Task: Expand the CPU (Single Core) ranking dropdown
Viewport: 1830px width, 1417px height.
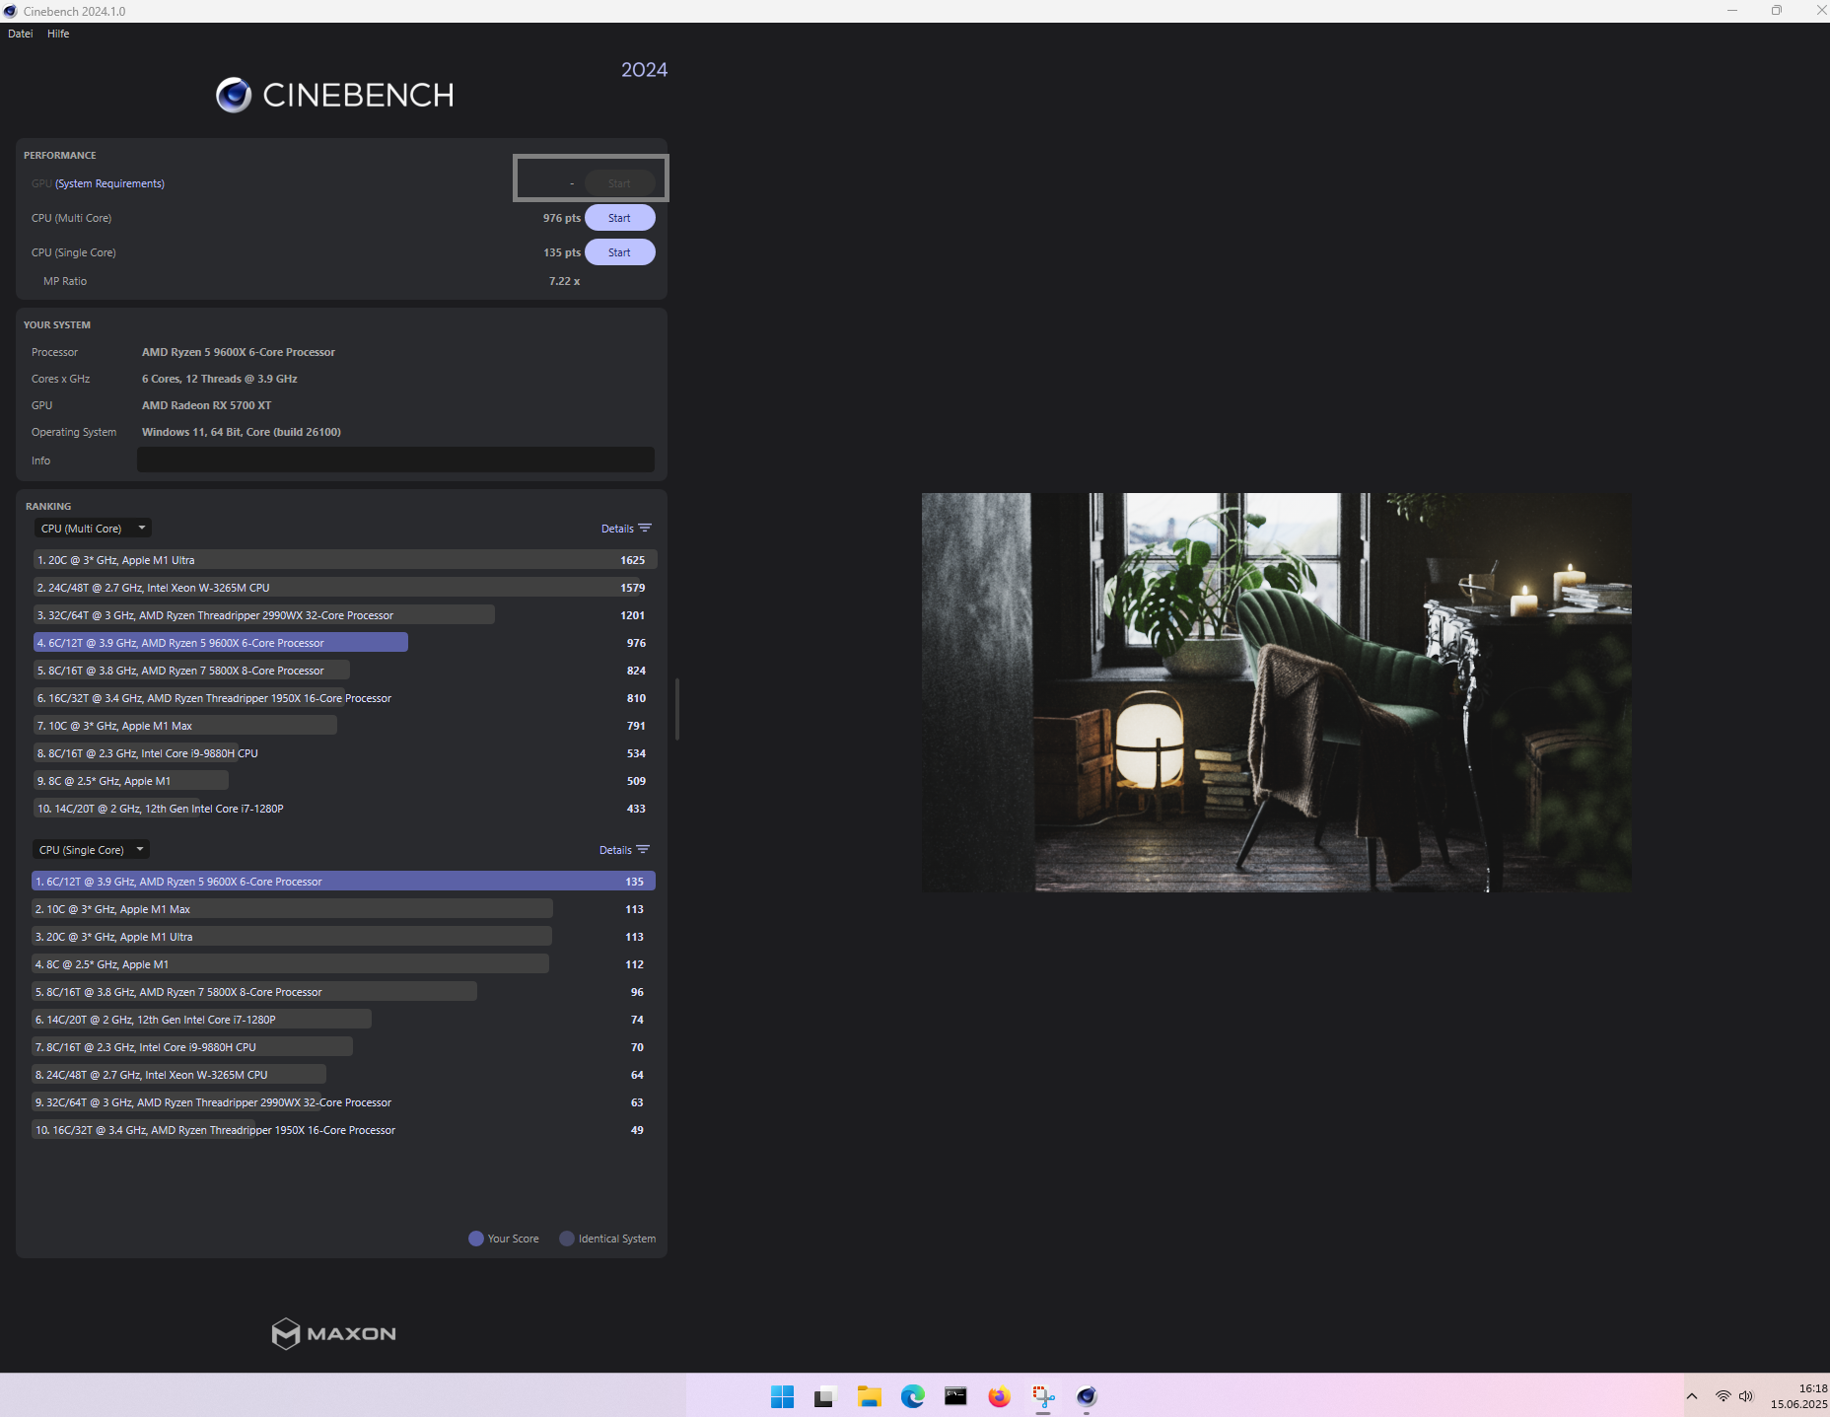Action: (91, 850)
